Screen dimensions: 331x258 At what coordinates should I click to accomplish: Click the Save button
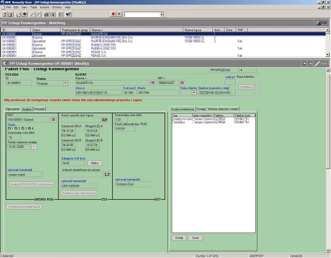(321, 63)
